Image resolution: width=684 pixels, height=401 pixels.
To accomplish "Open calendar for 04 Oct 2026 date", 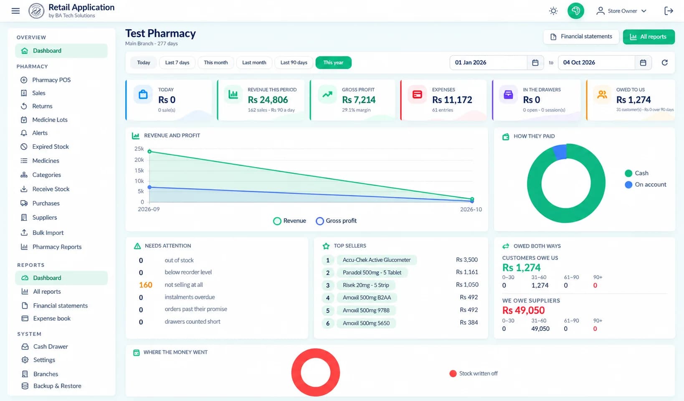I will click(x=643, y=63).
